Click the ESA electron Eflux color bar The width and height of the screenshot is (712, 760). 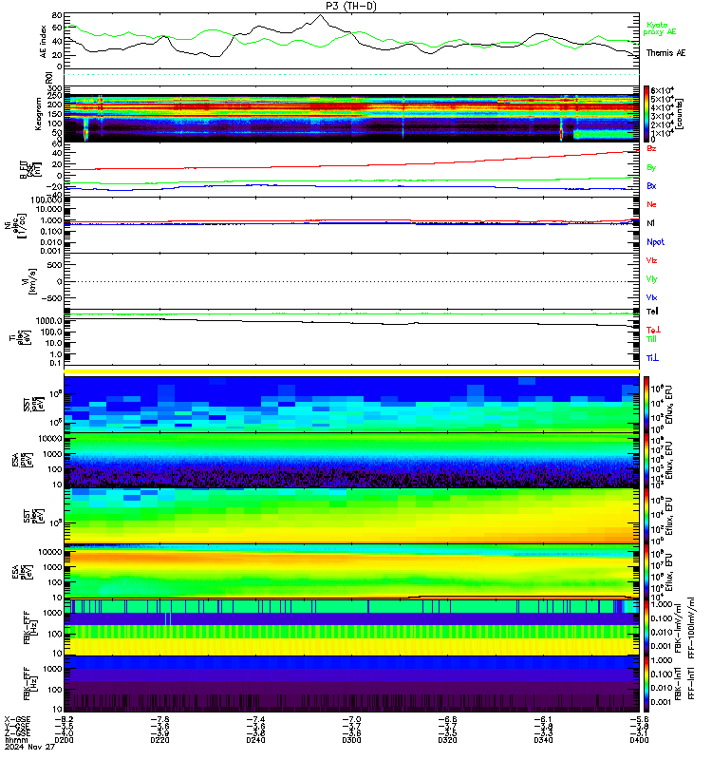tap(646, 572)
